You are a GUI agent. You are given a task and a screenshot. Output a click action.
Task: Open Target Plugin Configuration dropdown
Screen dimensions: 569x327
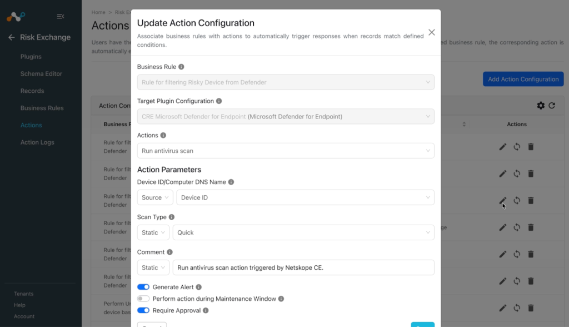[286, 117]
